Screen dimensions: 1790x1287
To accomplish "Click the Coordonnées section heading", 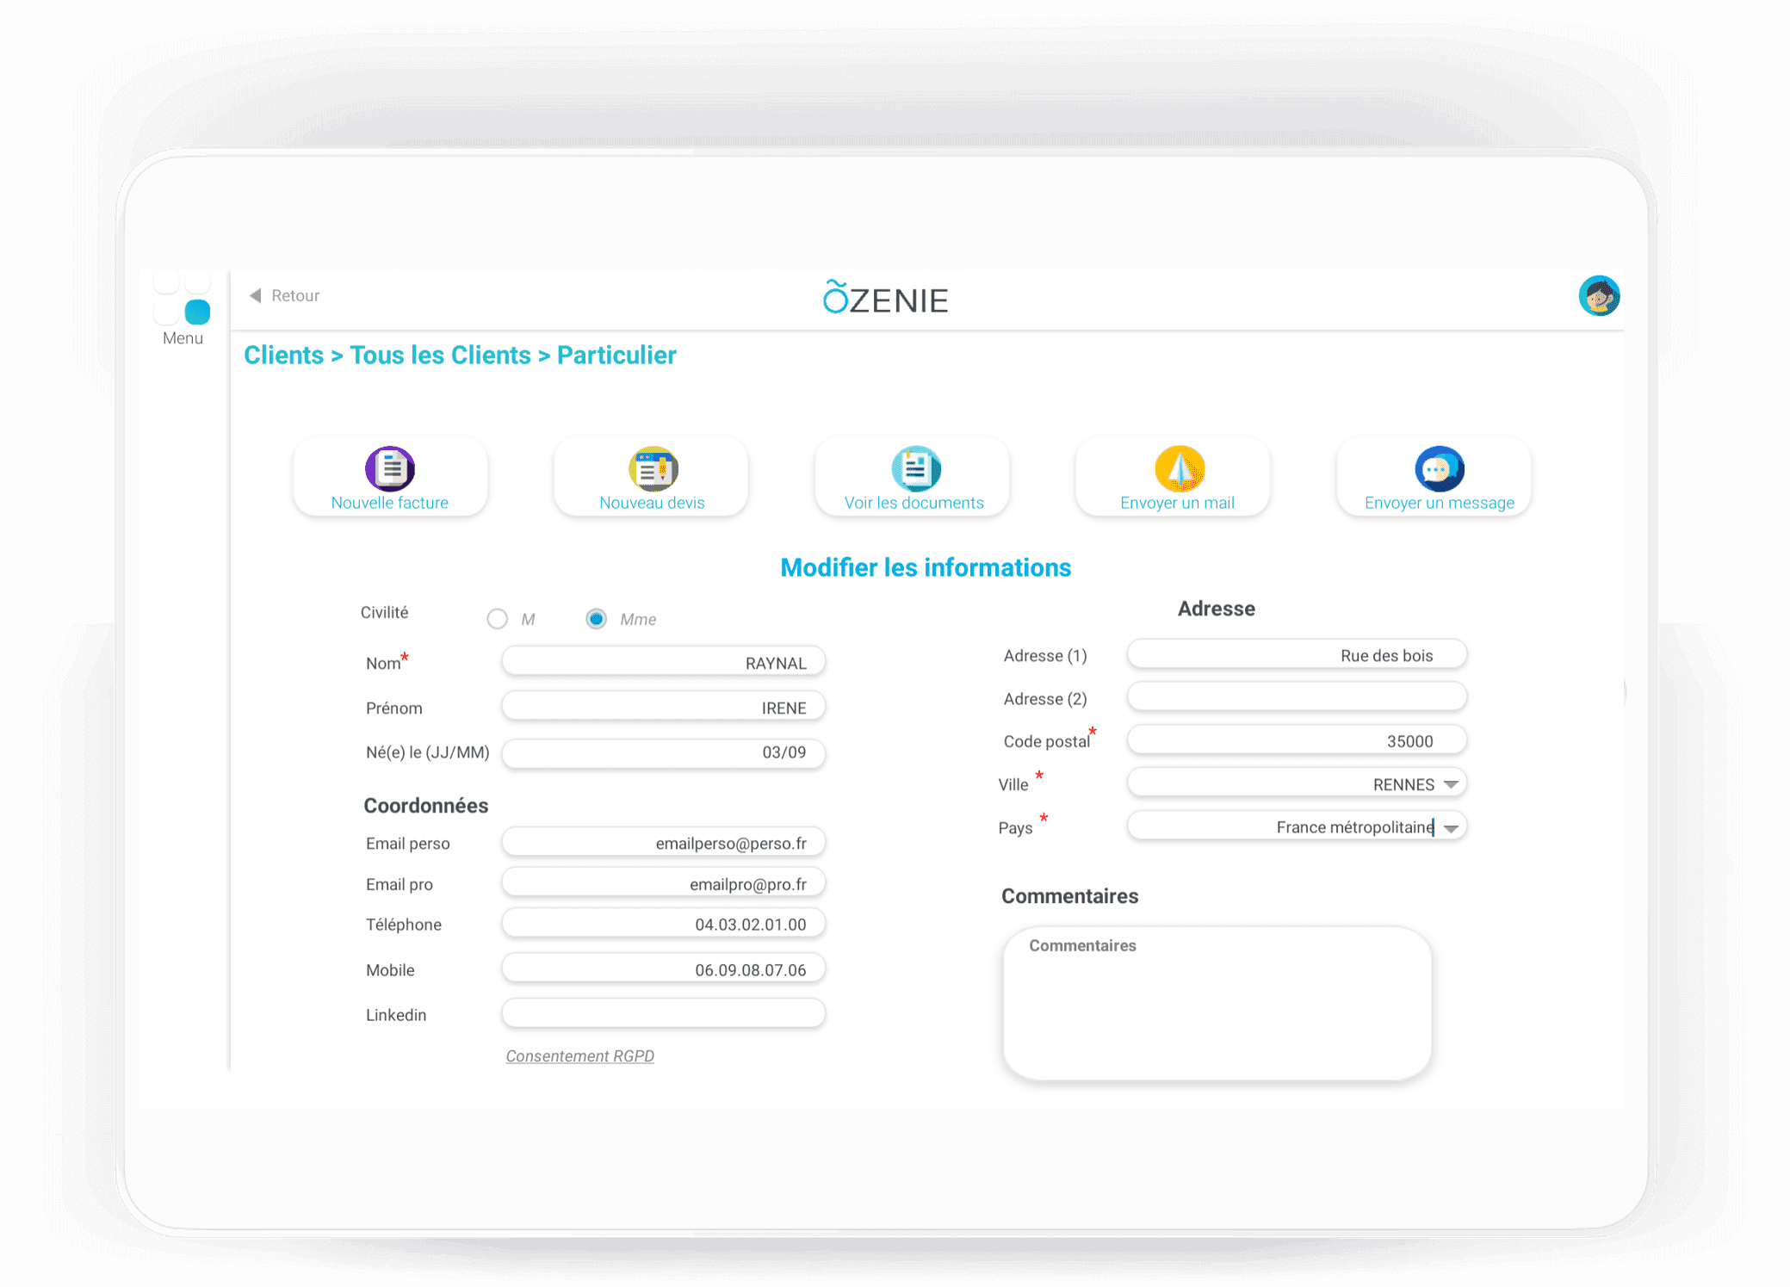I will (426, 806).
